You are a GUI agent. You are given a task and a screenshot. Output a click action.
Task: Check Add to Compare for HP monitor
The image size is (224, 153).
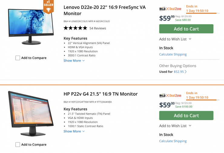coord(18,145)
